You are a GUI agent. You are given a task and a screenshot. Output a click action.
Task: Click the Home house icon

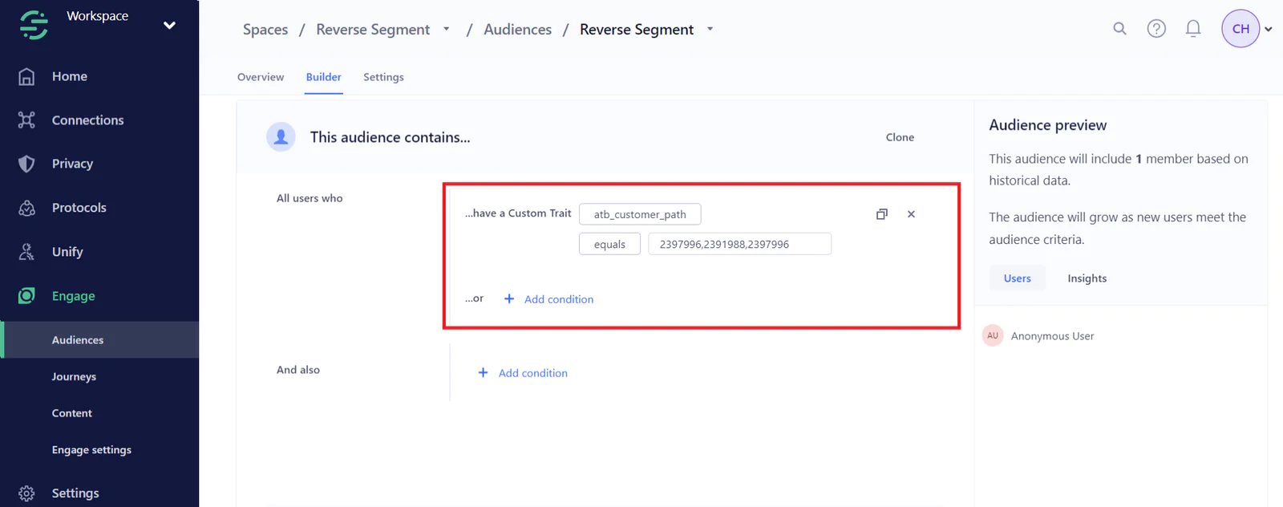(26, 76)
